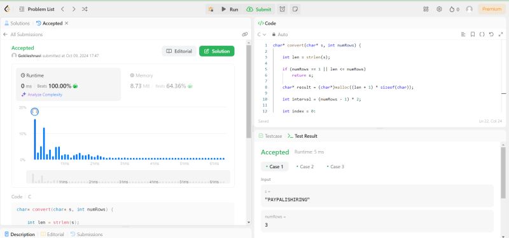Open the settings gear icon

point(439,9)
